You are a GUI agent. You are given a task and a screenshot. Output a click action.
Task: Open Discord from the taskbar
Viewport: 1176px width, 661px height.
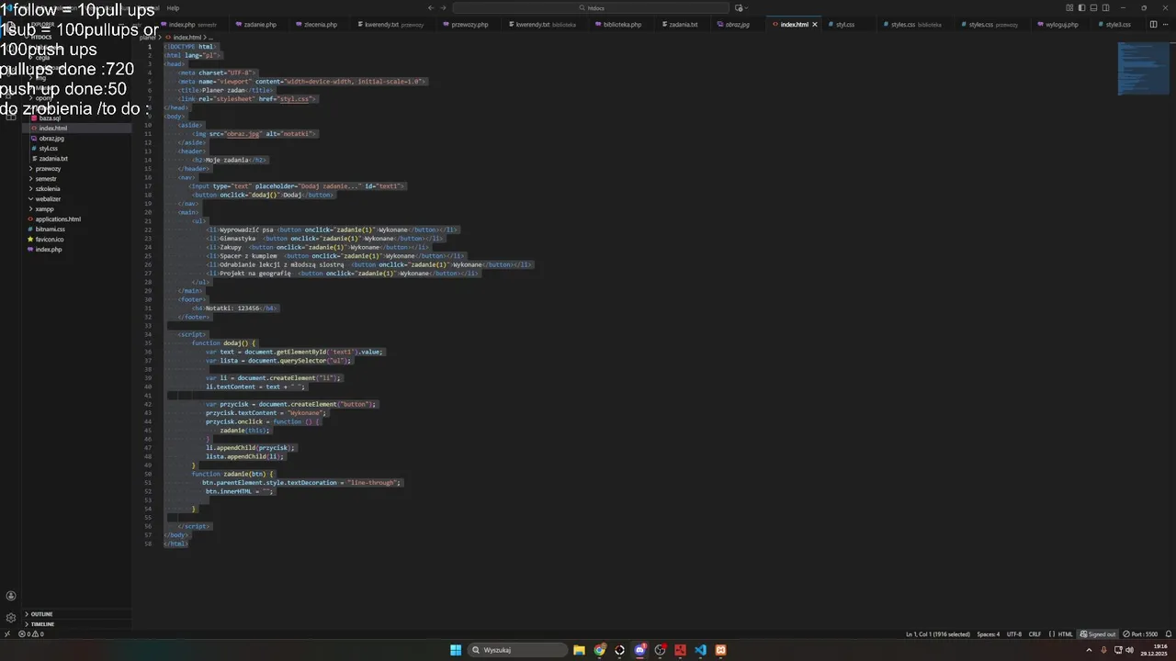(x=640, y=650)
